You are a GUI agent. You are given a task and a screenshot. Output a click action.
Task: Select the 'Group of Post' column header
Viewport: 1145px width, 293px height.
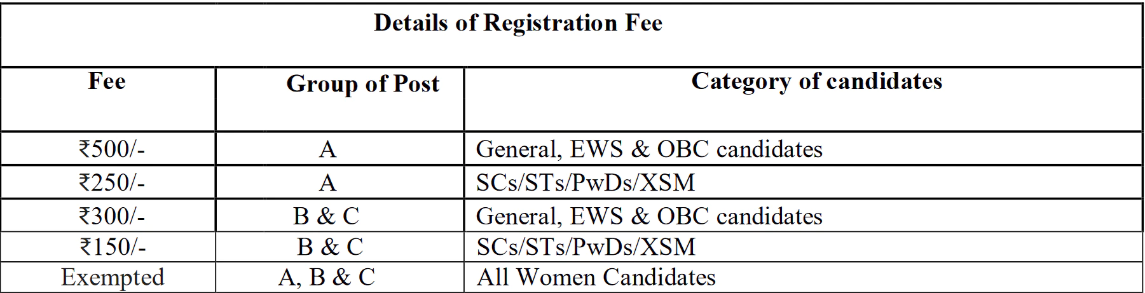point(363,84)
